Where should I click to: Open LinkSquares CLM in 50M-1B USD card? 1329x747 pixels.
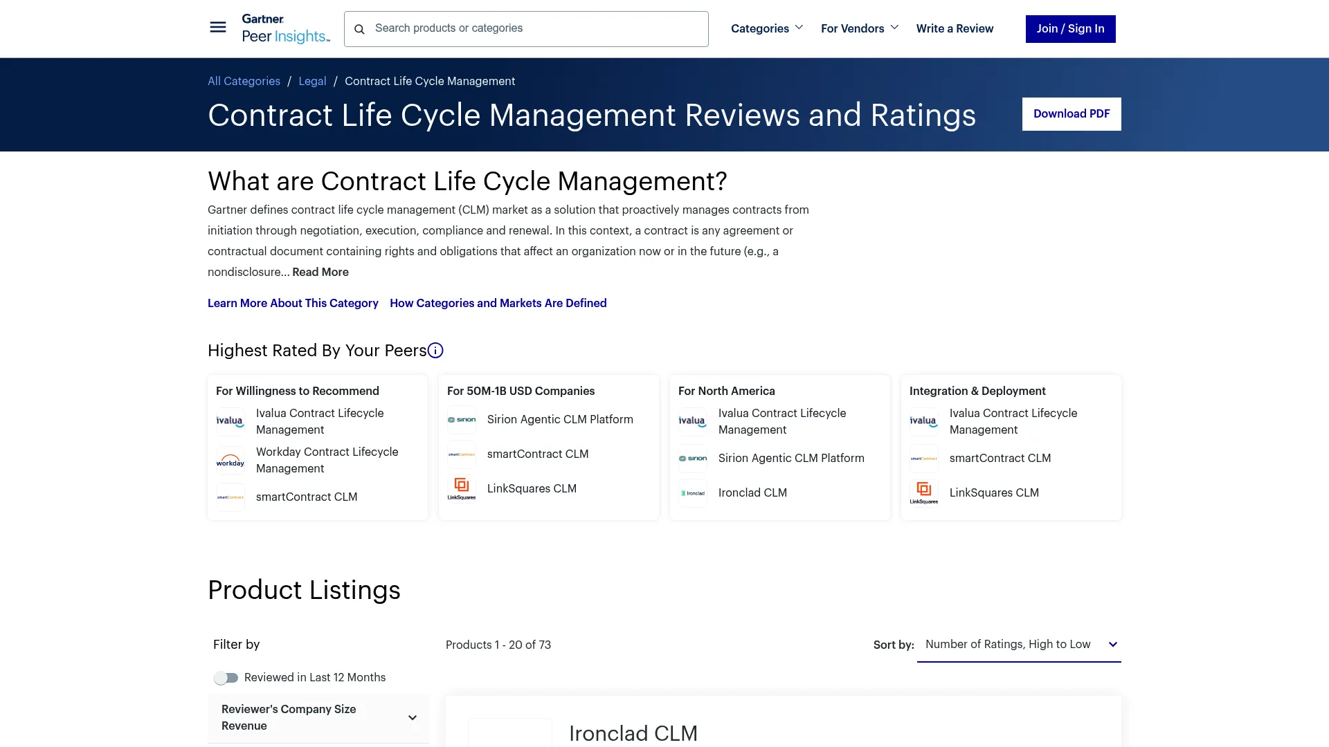point(532,489)
